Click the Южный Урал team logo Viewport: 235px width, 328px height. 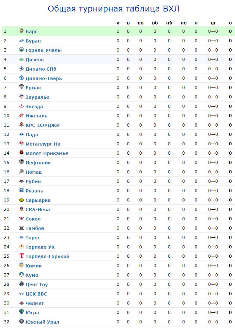[x=22, y=321]
